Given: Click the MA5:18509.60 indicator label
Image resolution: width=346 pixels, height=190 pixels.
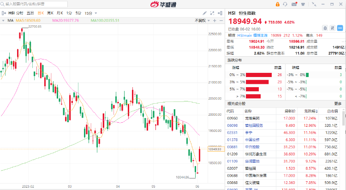Looking at the screenshot, I should (x=28, y=21).
